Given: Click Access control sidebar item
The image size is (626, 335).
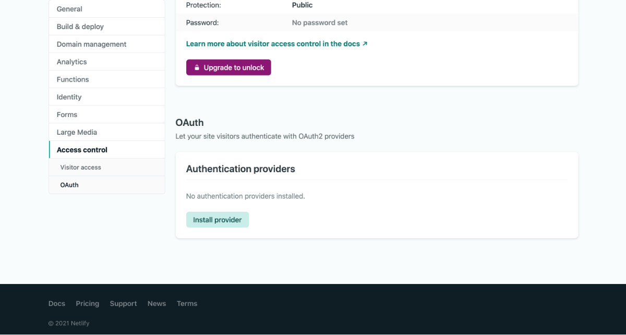Looking at the screenshot, I should tap(82, 150).
